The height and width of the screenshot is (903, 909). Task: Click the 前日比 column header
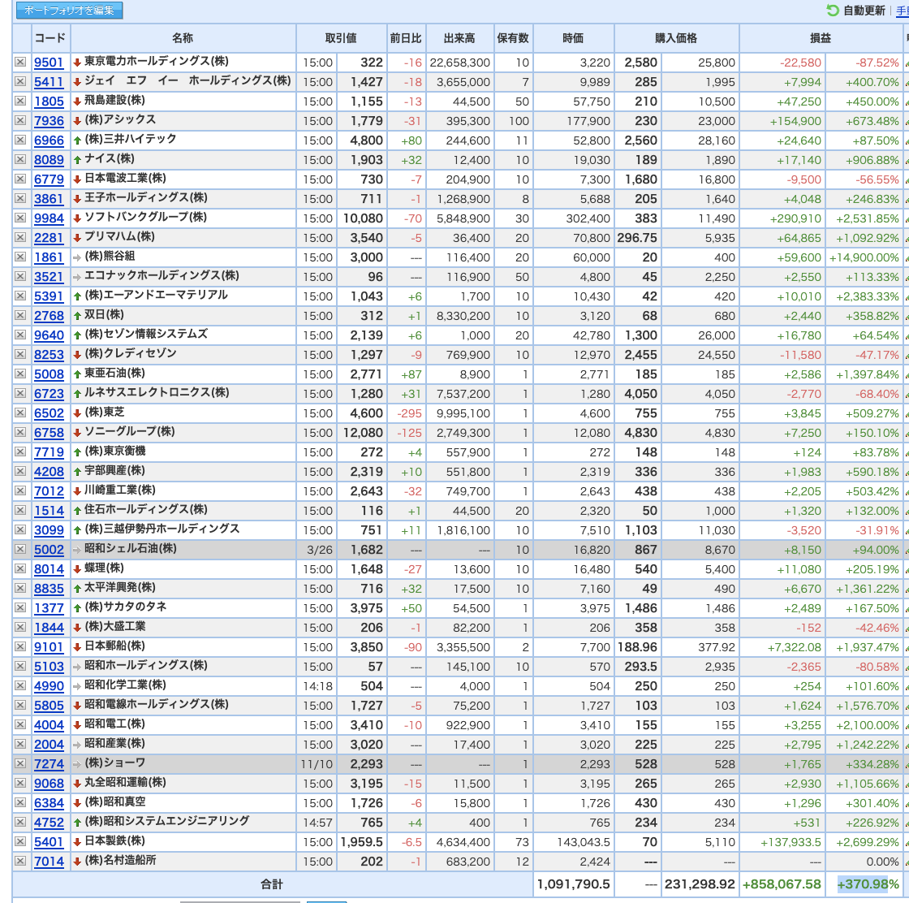point(407,38)
